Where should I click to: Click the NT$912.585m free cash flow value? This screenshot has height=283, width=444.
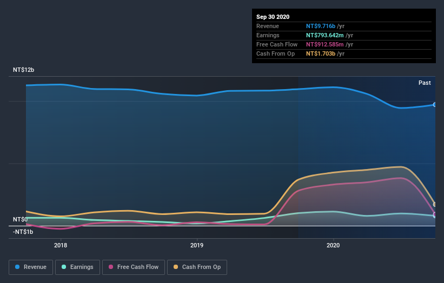[325, 44]
